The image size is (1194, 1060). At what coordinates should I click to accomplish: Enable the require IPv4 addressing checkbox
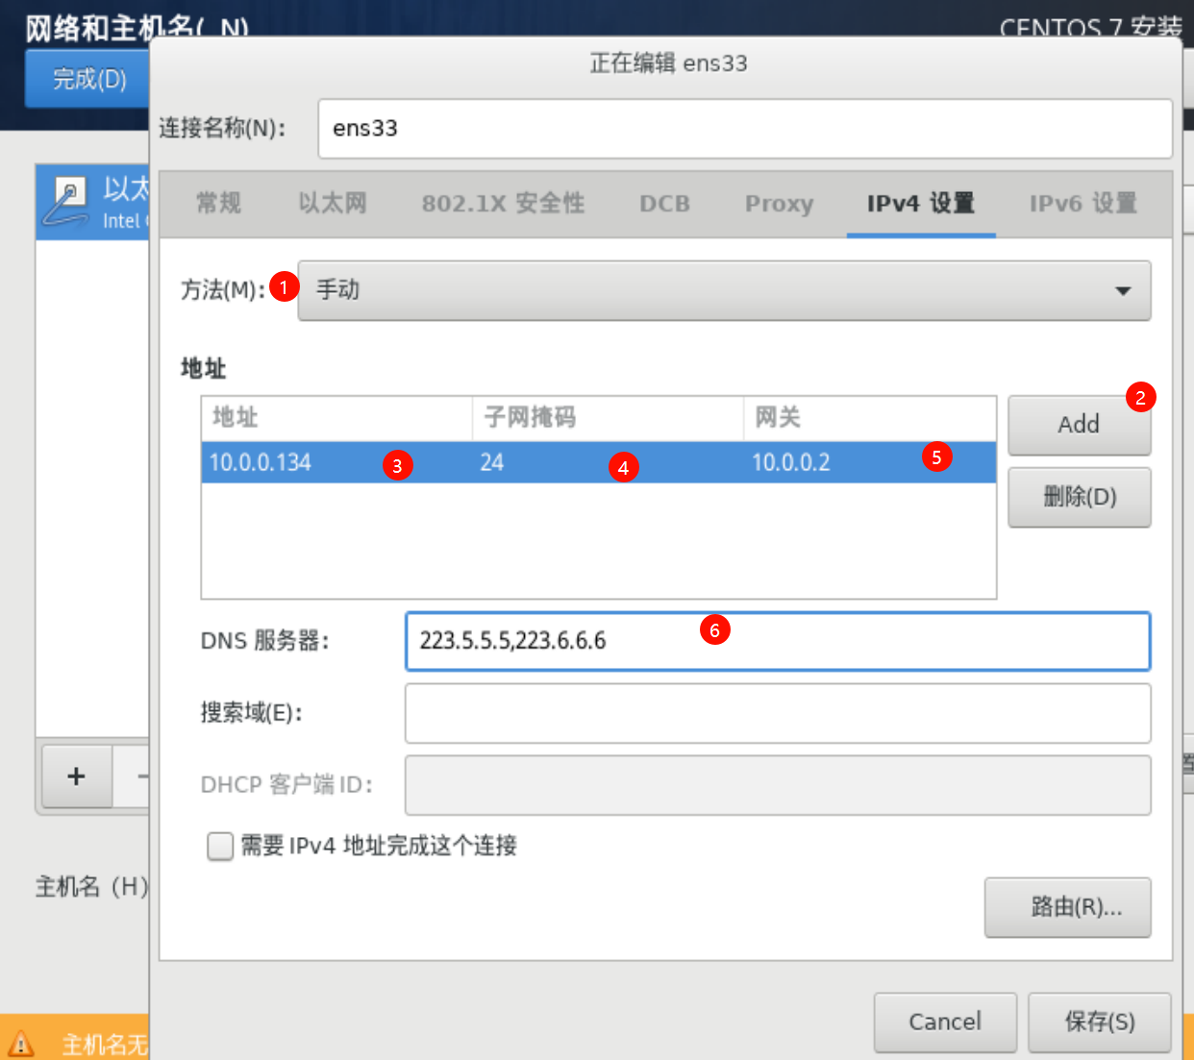pos(220,846)
